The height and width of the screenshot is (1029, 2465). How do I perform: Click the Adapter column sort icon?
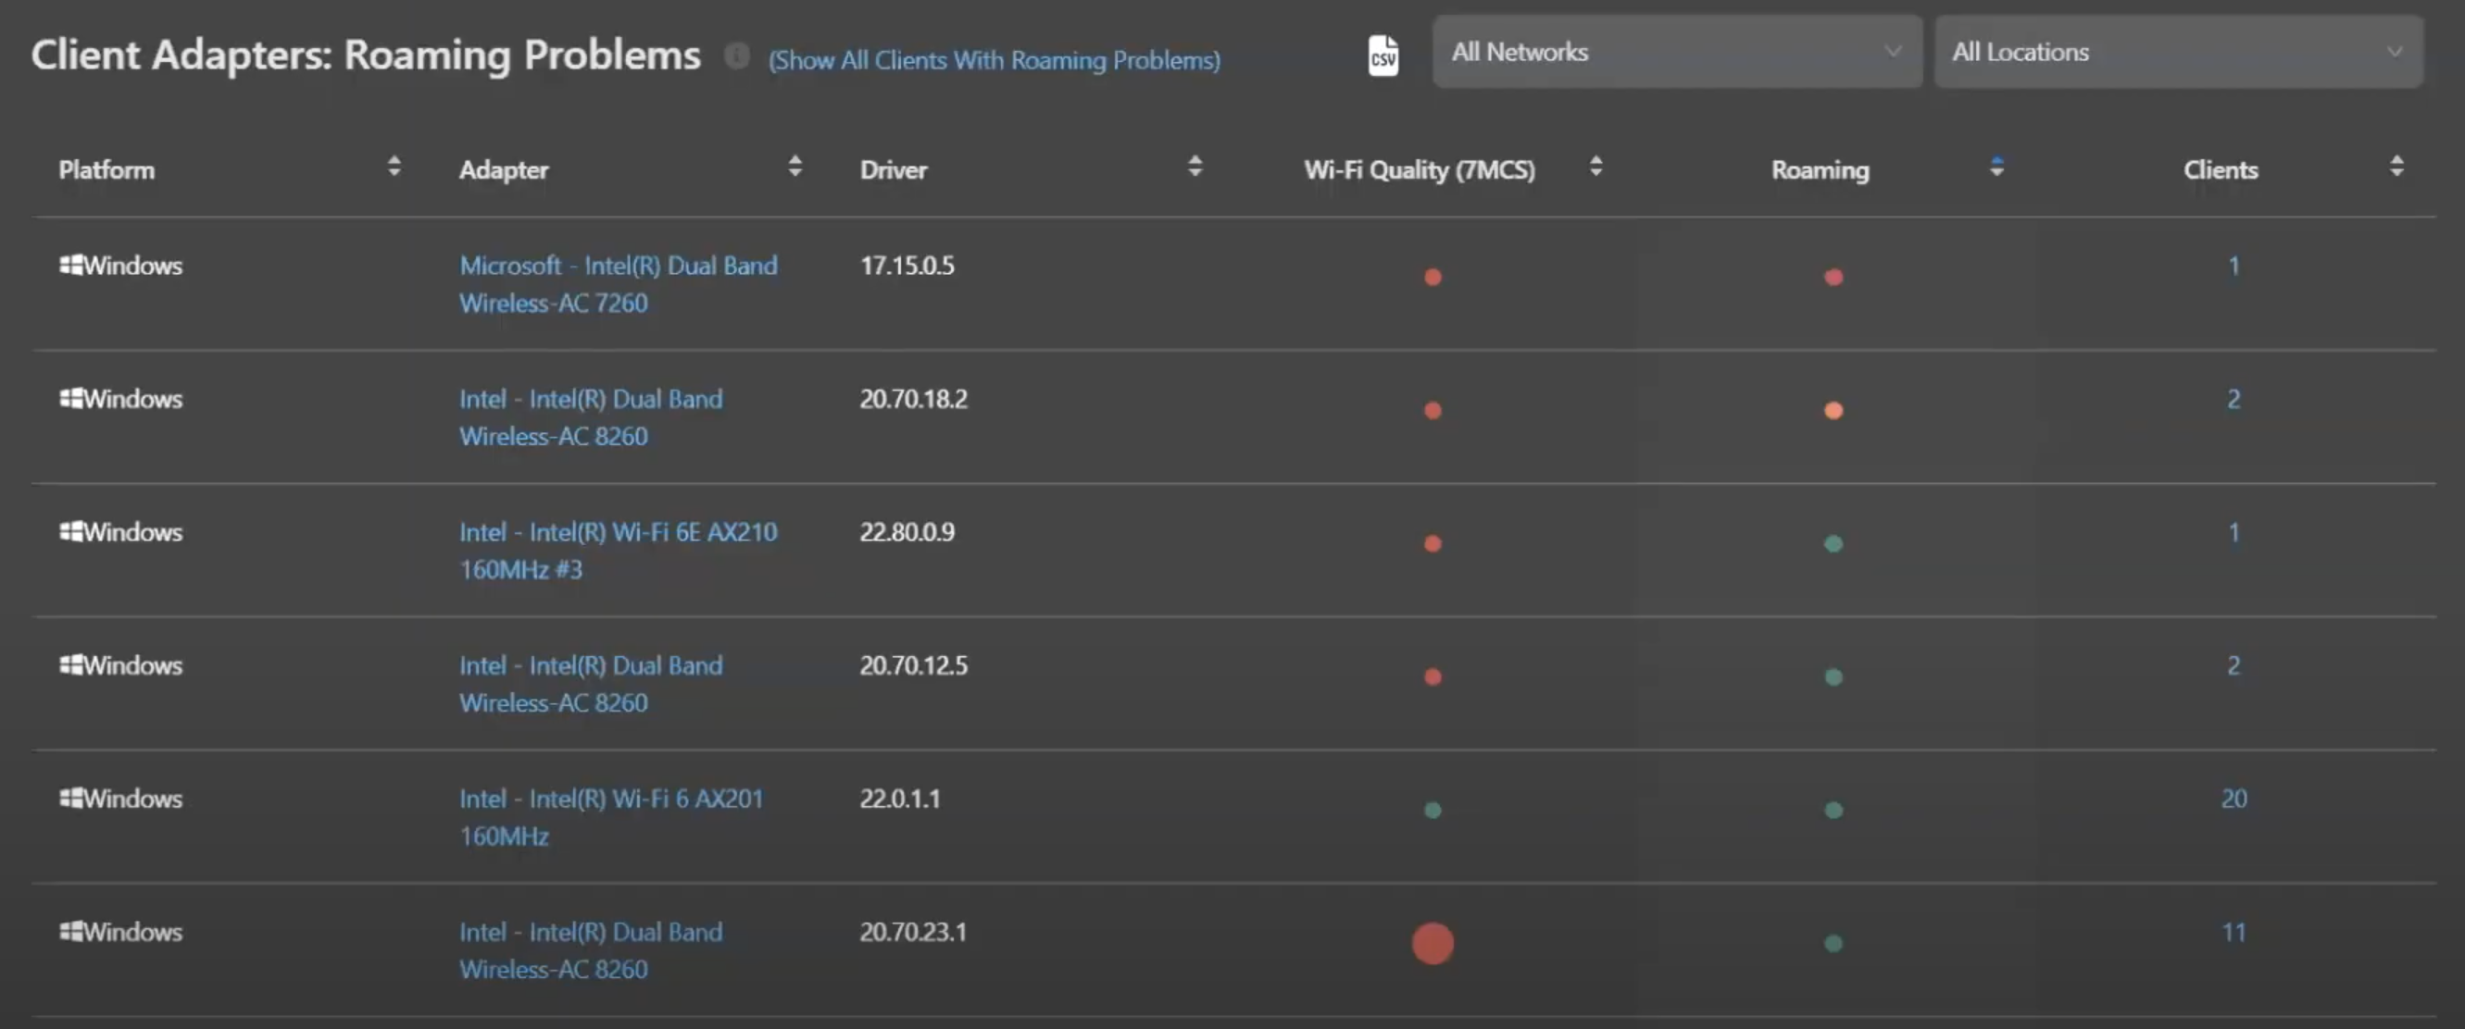pyautogui.click(x=795, y=167)
